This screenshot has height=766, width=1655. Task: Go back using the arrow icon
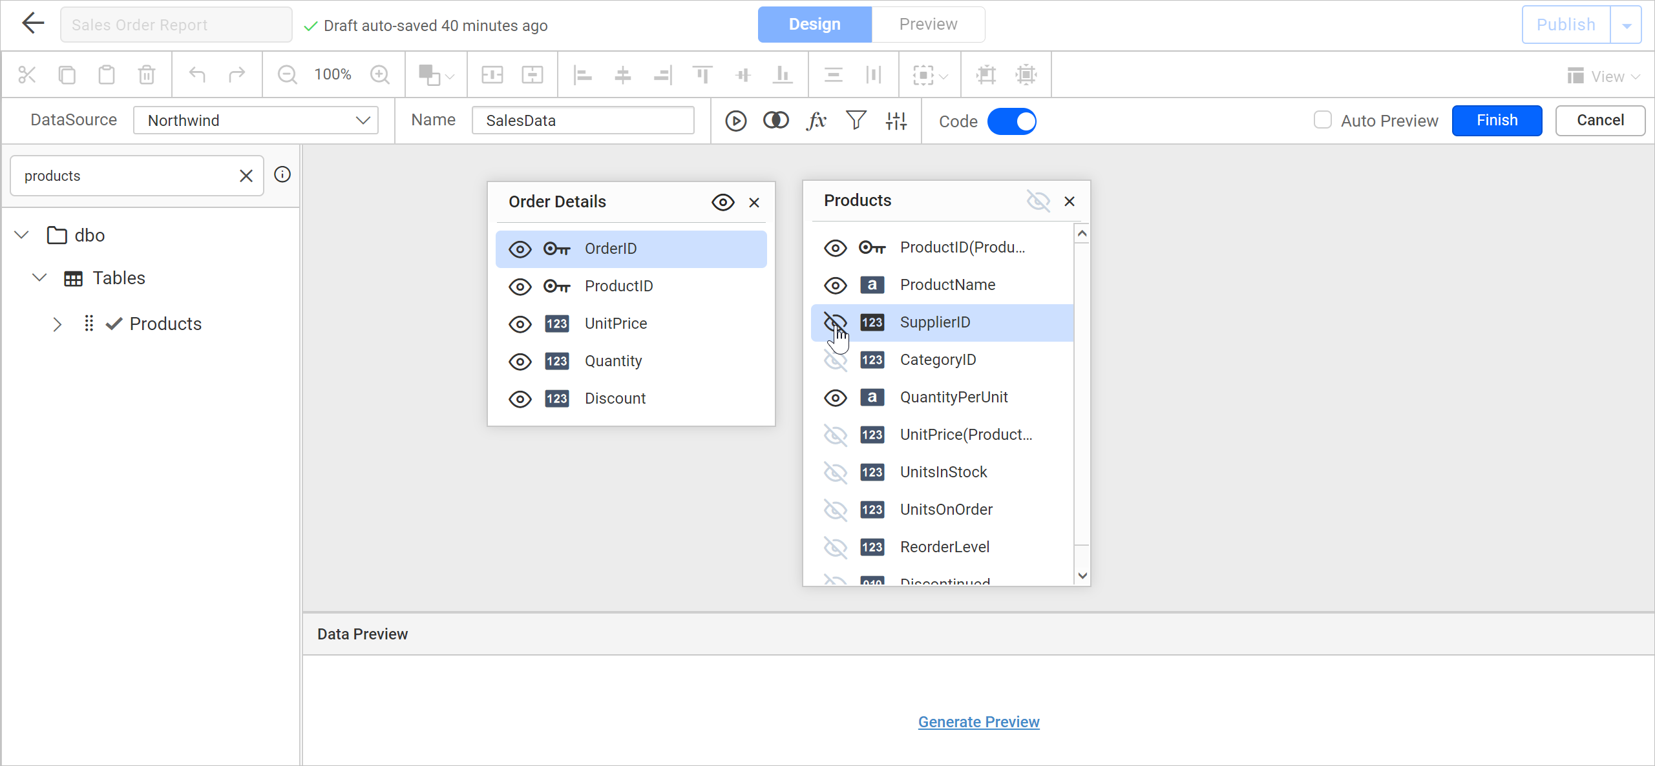[32, 24]
